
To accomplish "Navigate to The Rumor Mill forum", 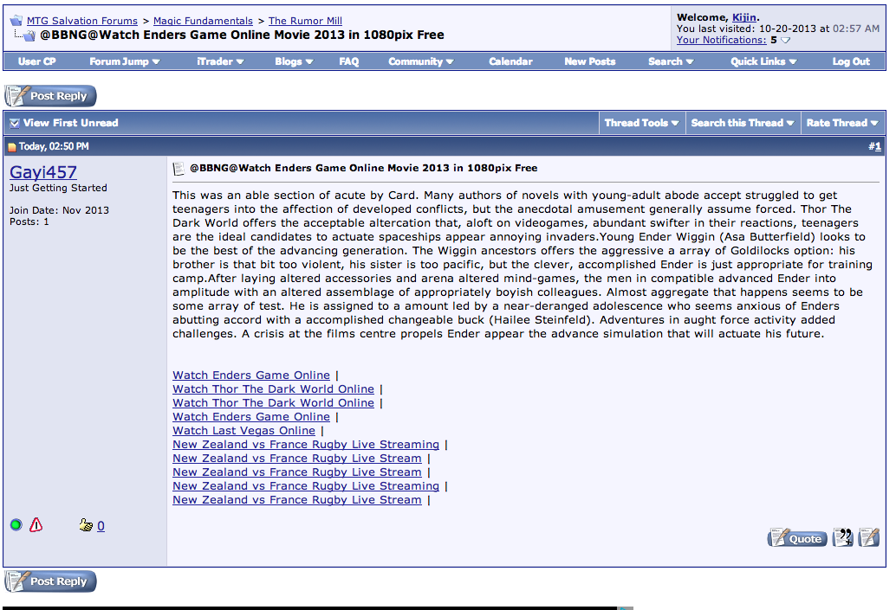I will 305,21.
